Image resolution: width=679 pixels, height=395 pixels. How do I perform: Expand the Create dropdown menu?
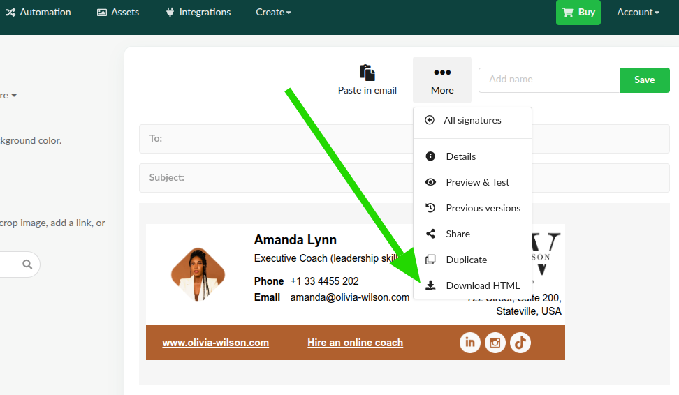[x=273, y=13]
